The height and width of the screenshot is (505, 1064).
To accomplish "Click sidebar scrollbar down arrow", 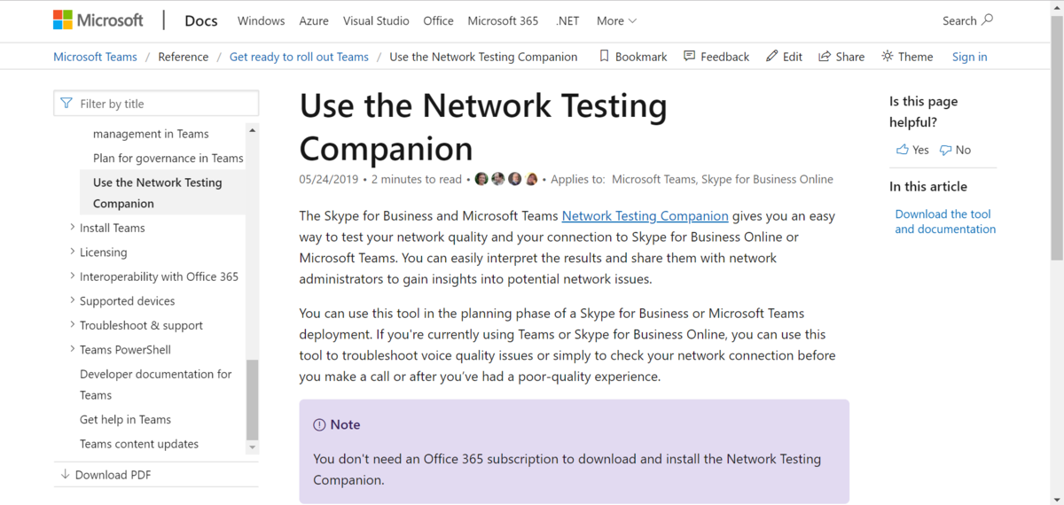I will [x=252, y=447].
